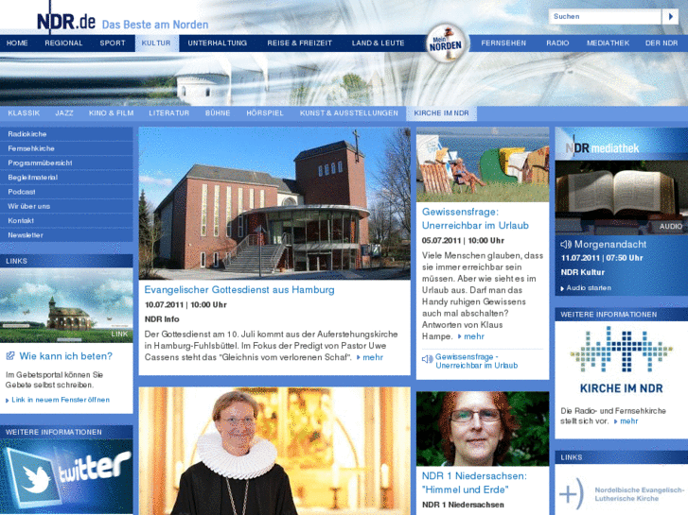This screenshot has height=515, width=688.
Task: Switch to the BÜHNE tab
Action: point(218,113)
